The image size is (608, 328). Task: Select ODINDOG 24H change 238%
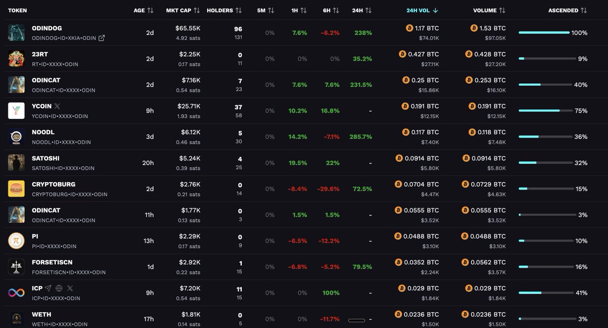[x=363, y=33]
